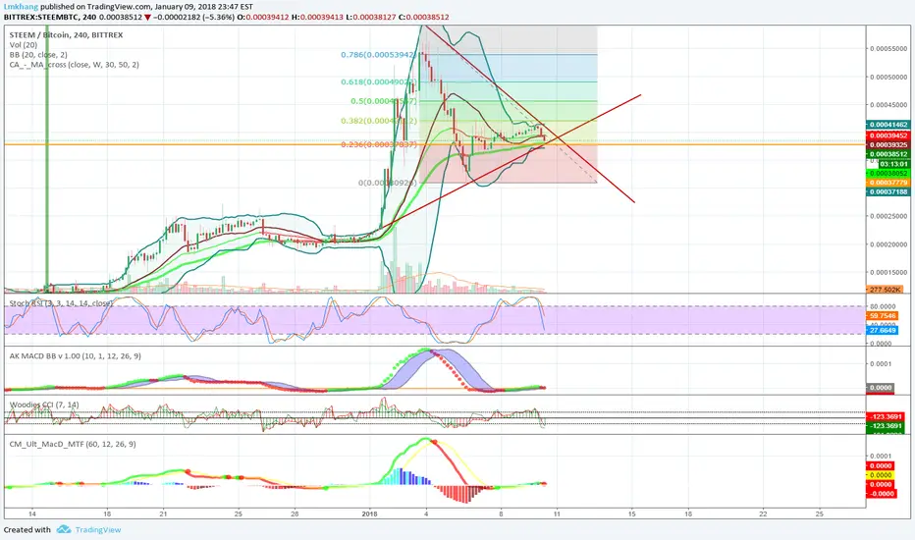Screen dimensions: 915x540
Task: Click the Stoch RSI (3, 3, 14, 14, close) label
Action: [61, 303]
